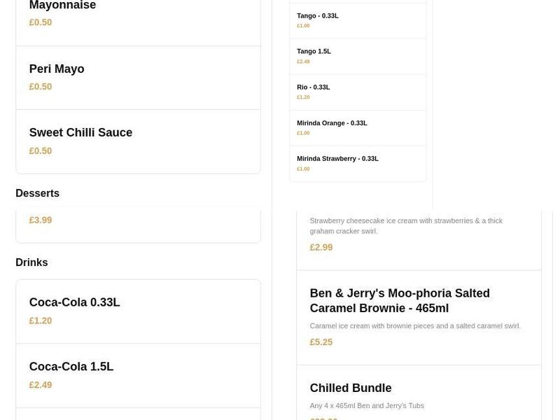Screen dimensions: 560x420
Task: Jump to the Desserts section heading
Action: pyautogui.click(x=37, y=193)
